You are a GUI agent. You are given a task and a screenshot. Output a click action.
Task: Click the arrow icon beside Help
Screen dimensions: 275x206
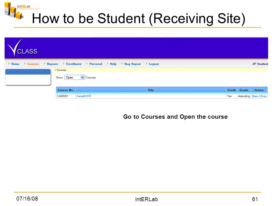[x=108, y=64]
